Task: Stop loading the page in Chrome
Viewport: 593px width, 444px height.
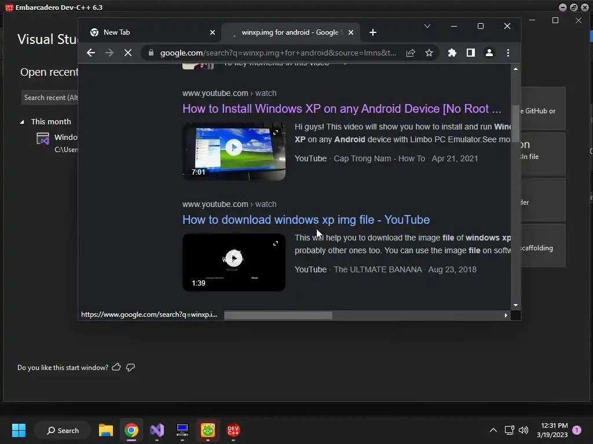Action: tap(128, 53)
